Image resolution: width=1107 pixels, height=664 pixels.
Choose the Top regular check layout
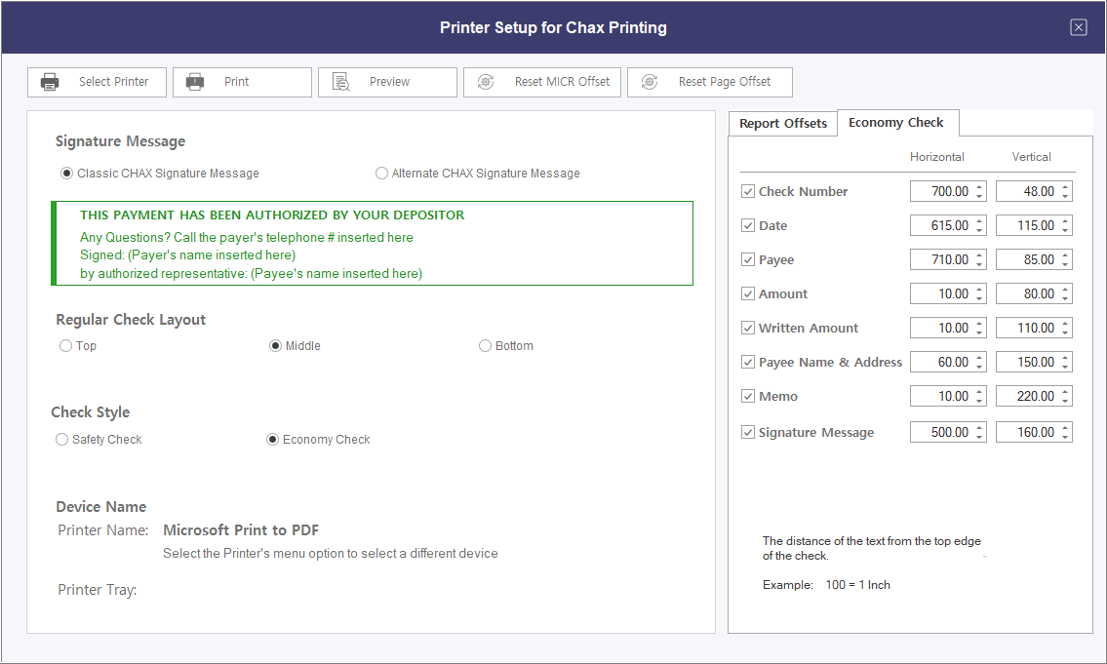(65, 346)
